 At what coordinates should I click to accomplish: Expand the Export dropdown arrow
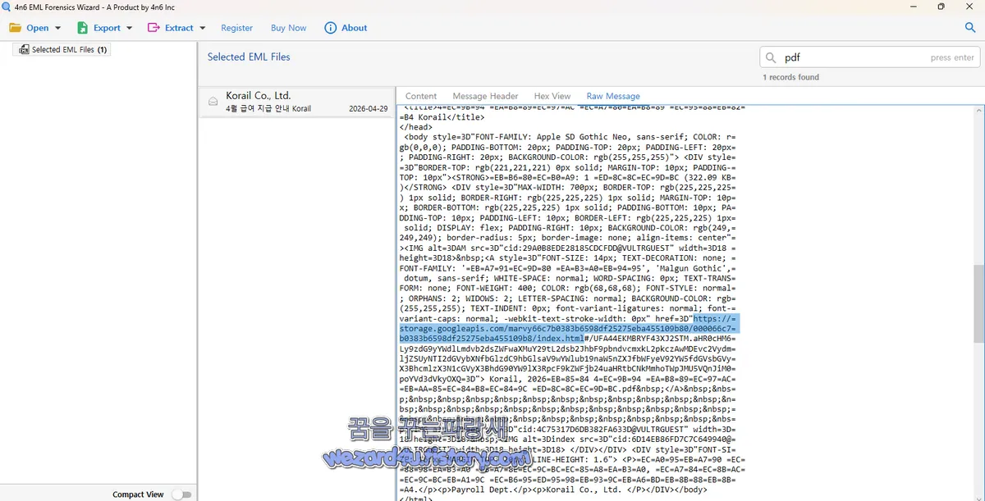pos(129,28)
